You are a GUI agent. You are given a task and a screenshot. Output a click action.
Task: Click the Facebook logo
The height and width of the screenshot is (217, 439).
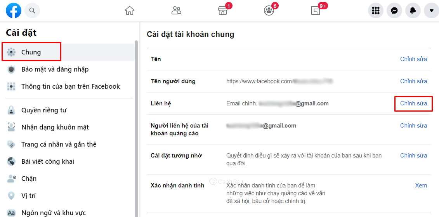pyautogui.click(x=14, y=10)
